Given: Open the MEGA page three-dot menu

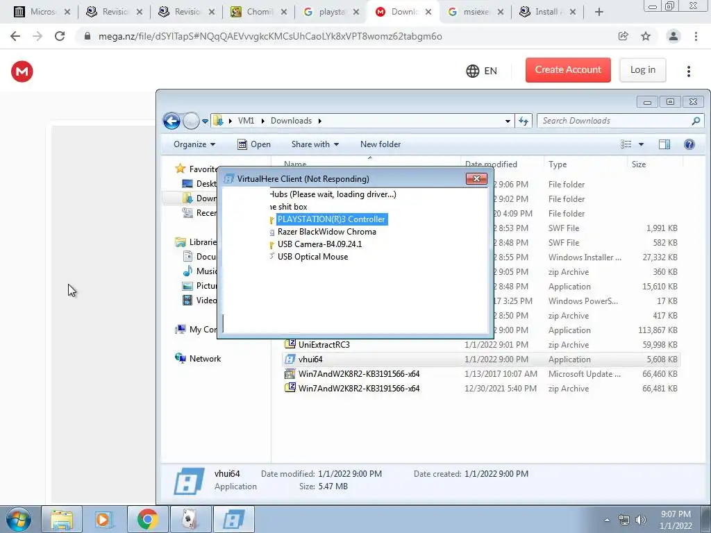Looking at the screenshot, I should tap(688, 71).
